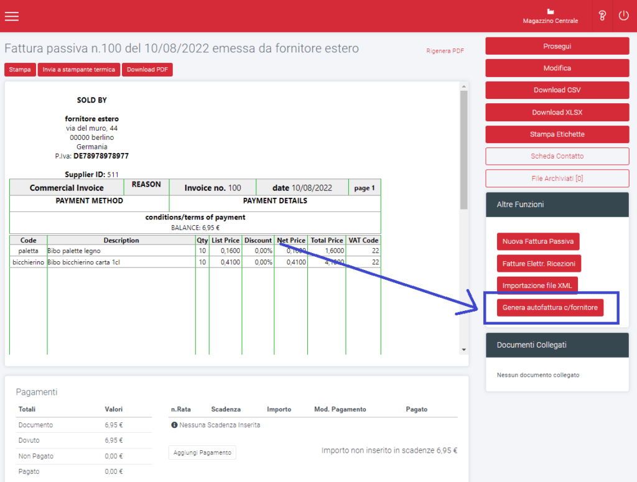
Task: Send to thermal printer button
Action: point(79,70)
